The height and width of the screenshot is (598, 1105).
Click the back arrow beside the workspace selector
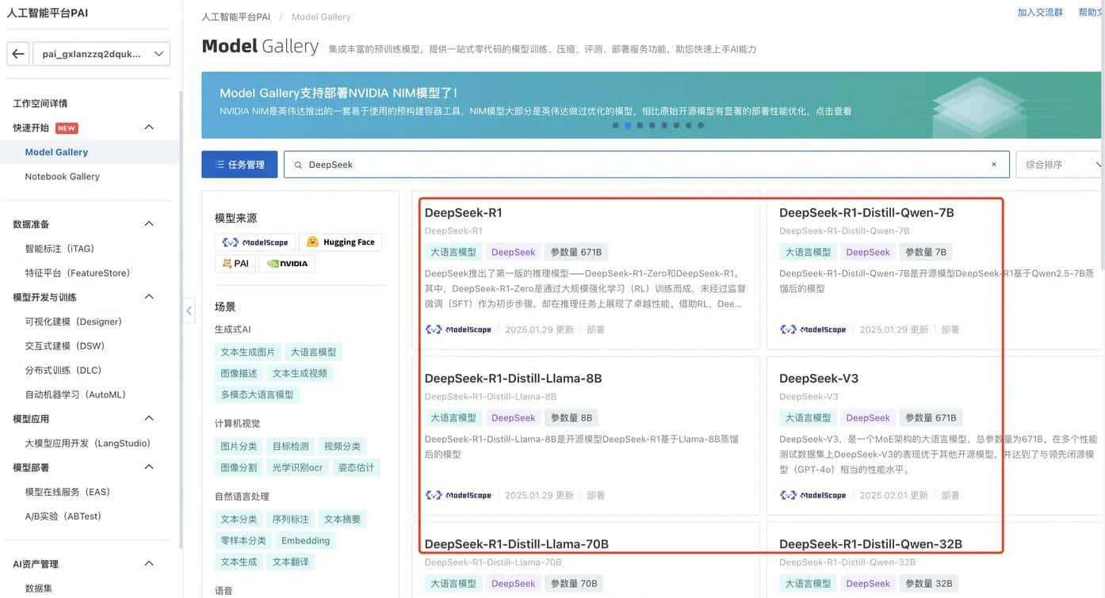[x=18, y=54]
